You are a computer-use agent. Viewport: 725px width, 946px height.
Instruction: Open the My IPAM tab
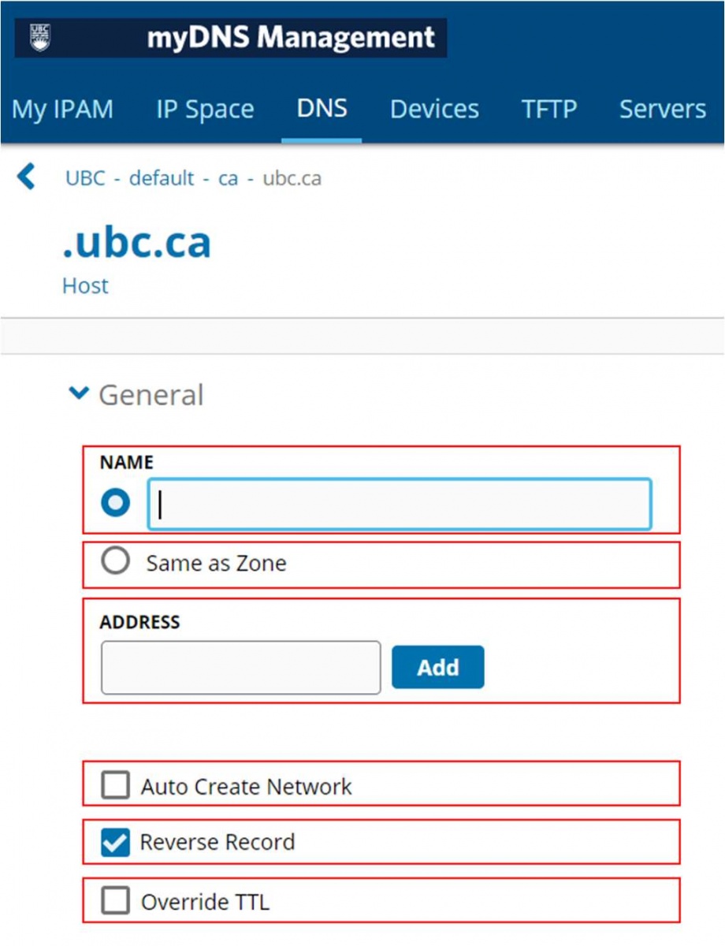pyautogui.click(x=62, y=109)
